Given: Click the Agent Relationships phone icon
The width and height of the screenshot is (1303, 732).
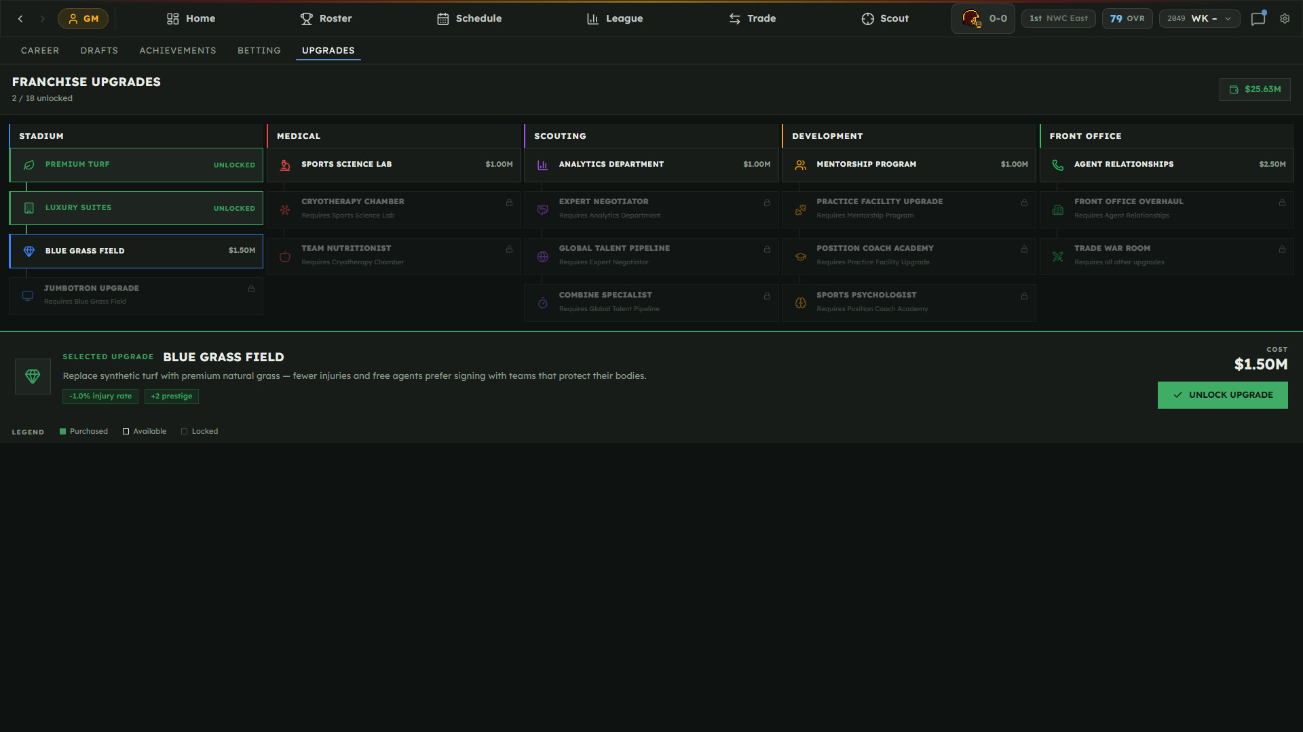Looking at the screenshot, I should (x=1058, y=165).
